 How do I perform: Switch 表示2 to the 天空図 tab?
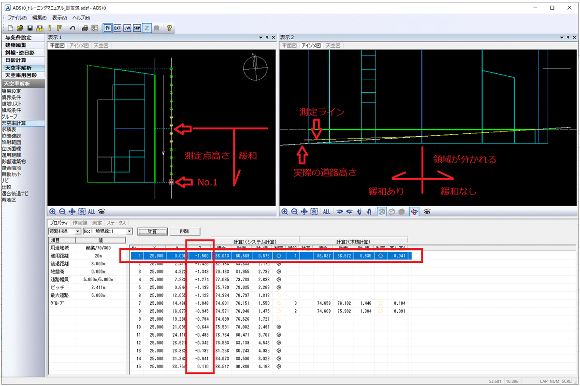pyautogui.click(x=333, y=45)
